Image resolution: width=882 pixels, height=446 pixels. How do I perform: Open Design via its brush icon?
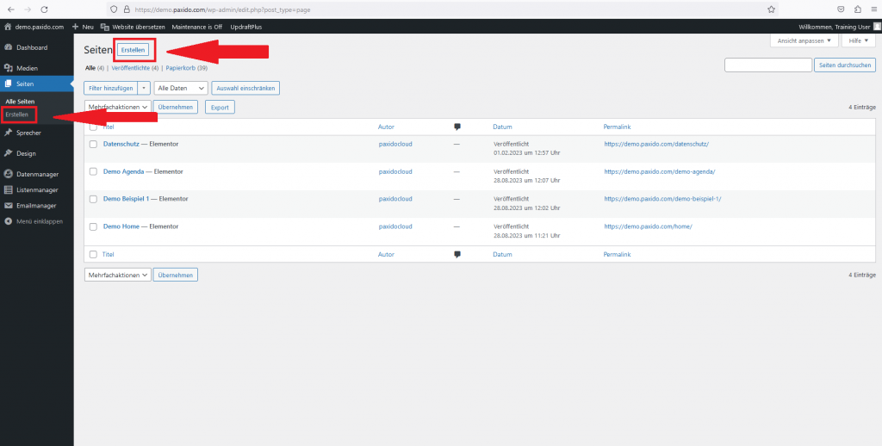[x=9, y=153]
